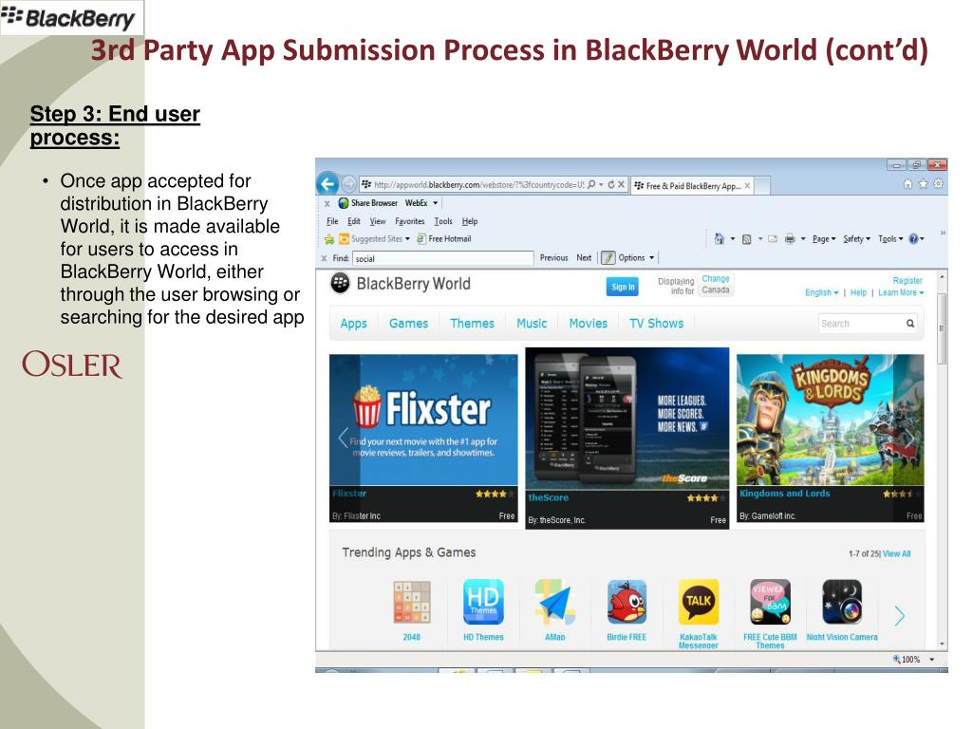Expand the Suggested Sites dropdown

[x=407, y=239]
